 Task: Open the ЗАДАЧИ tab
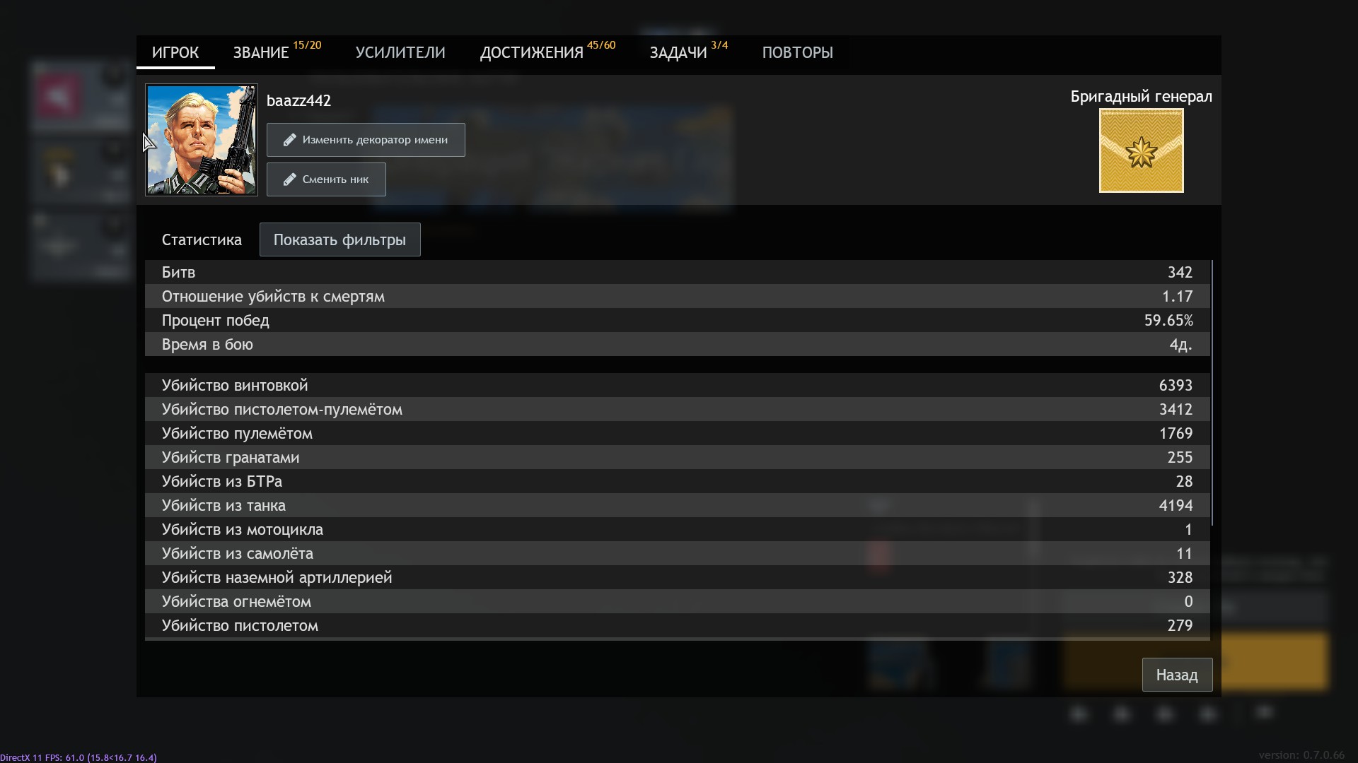[x=678, y=53]
